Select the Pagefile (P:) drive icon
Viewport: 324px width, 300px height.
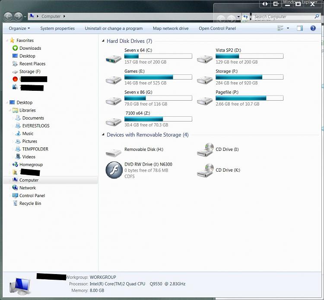(205, 101)
